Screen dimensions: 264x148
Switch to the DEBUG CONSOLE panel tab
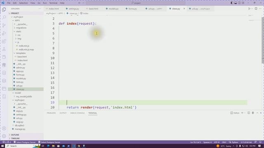(x=78, y=113)
